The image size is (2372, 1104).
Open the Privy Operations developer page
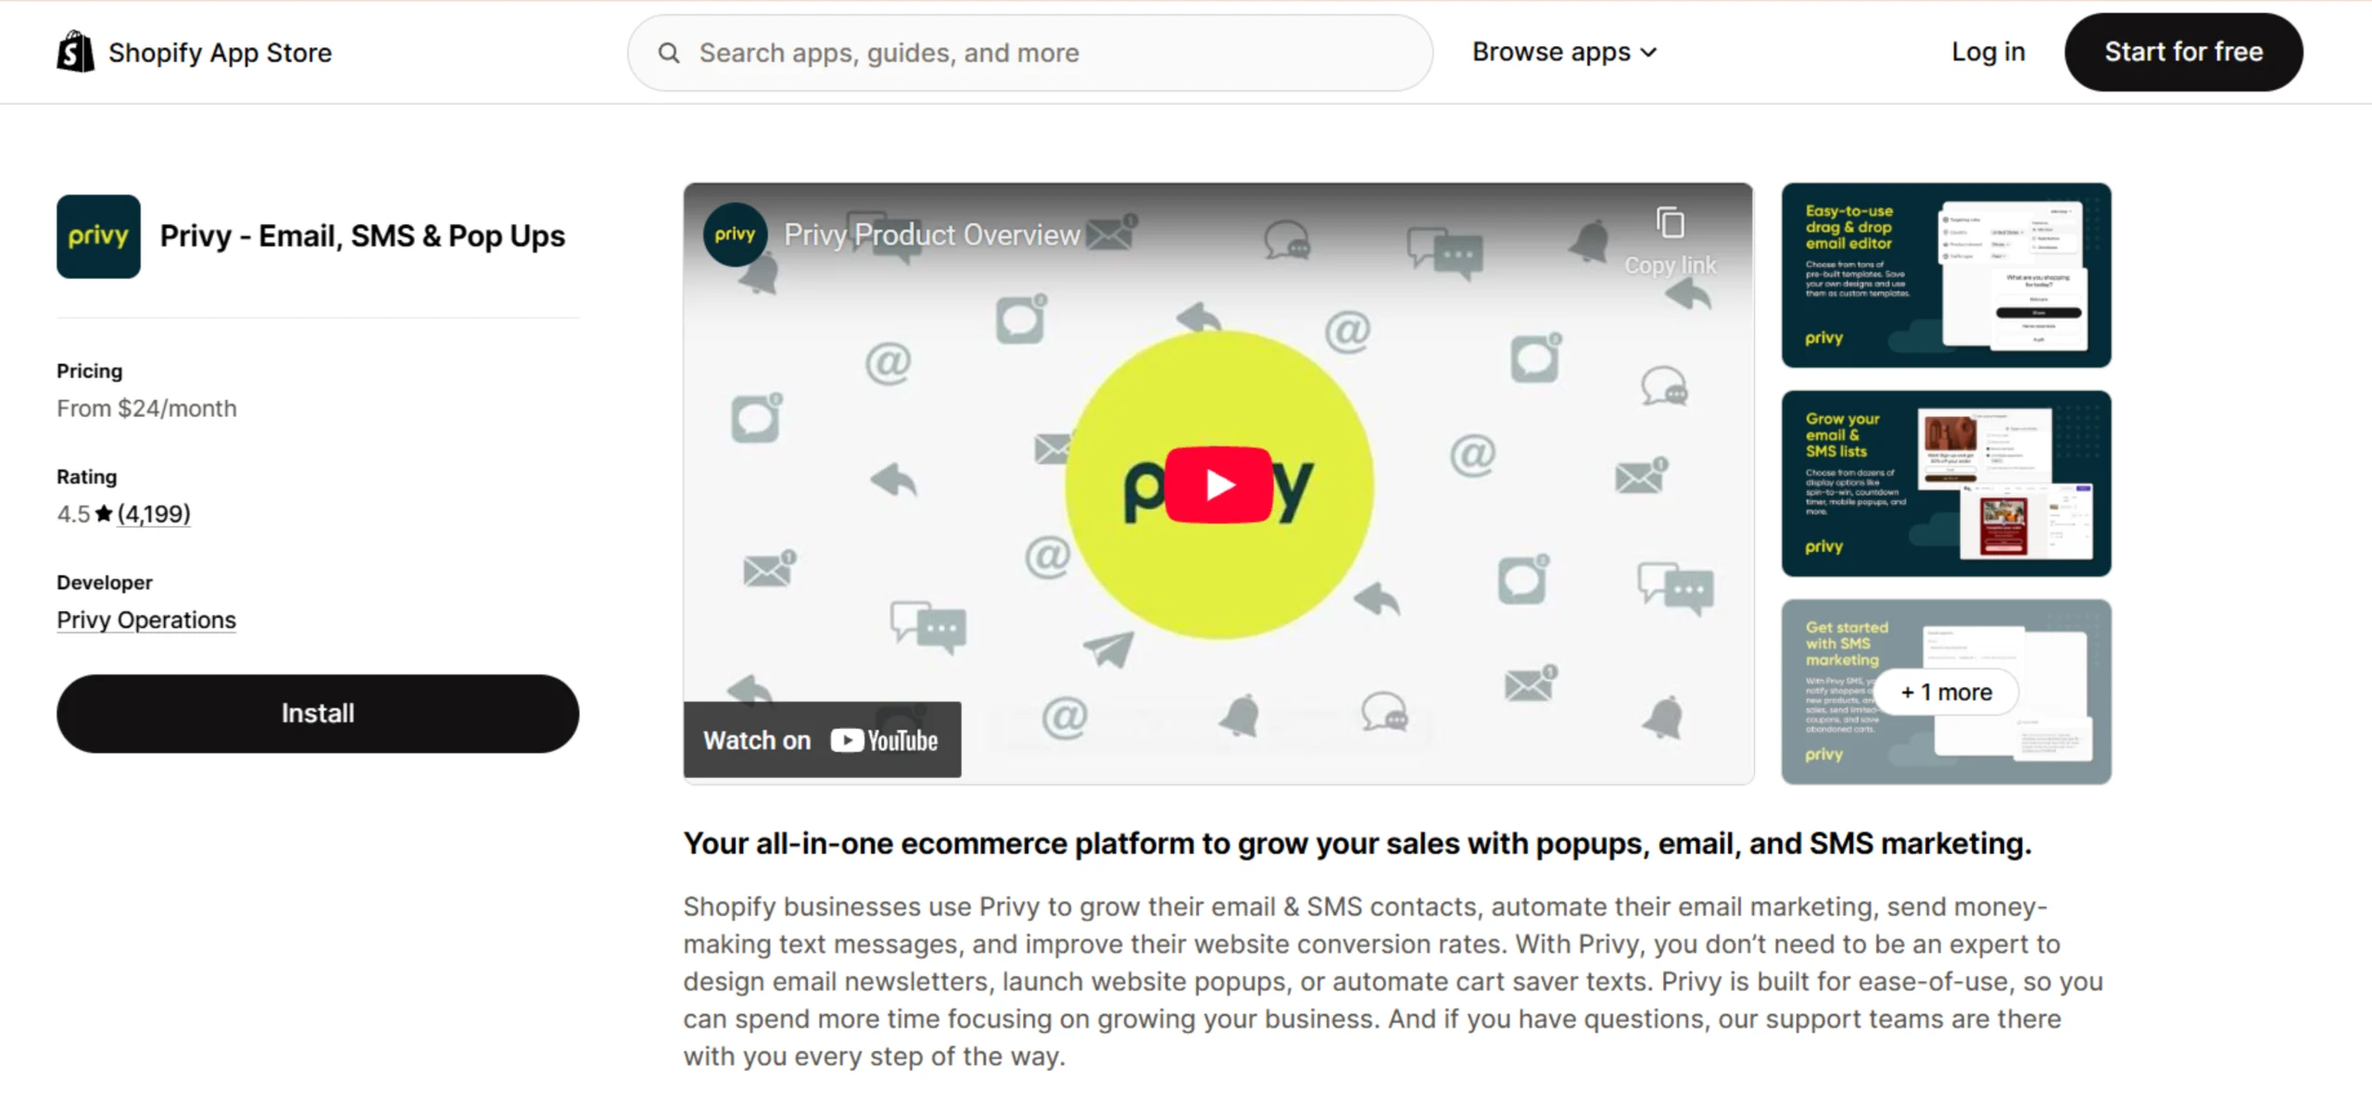[x=145, y=619]
